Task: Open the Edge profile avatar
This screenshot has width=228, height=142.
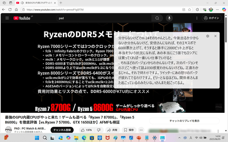Action: (x=211, y=10)
